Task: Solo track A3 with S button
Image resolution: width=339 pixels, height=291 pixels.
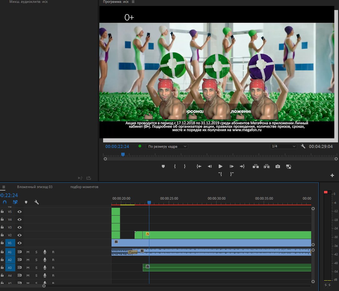Action: tap(36, 268)
